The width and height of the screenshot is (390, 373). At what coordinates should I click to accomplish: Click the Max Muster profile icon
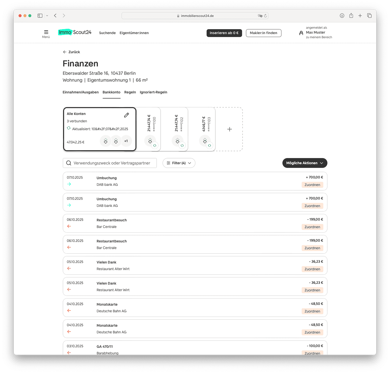click(x=301, y=33)
